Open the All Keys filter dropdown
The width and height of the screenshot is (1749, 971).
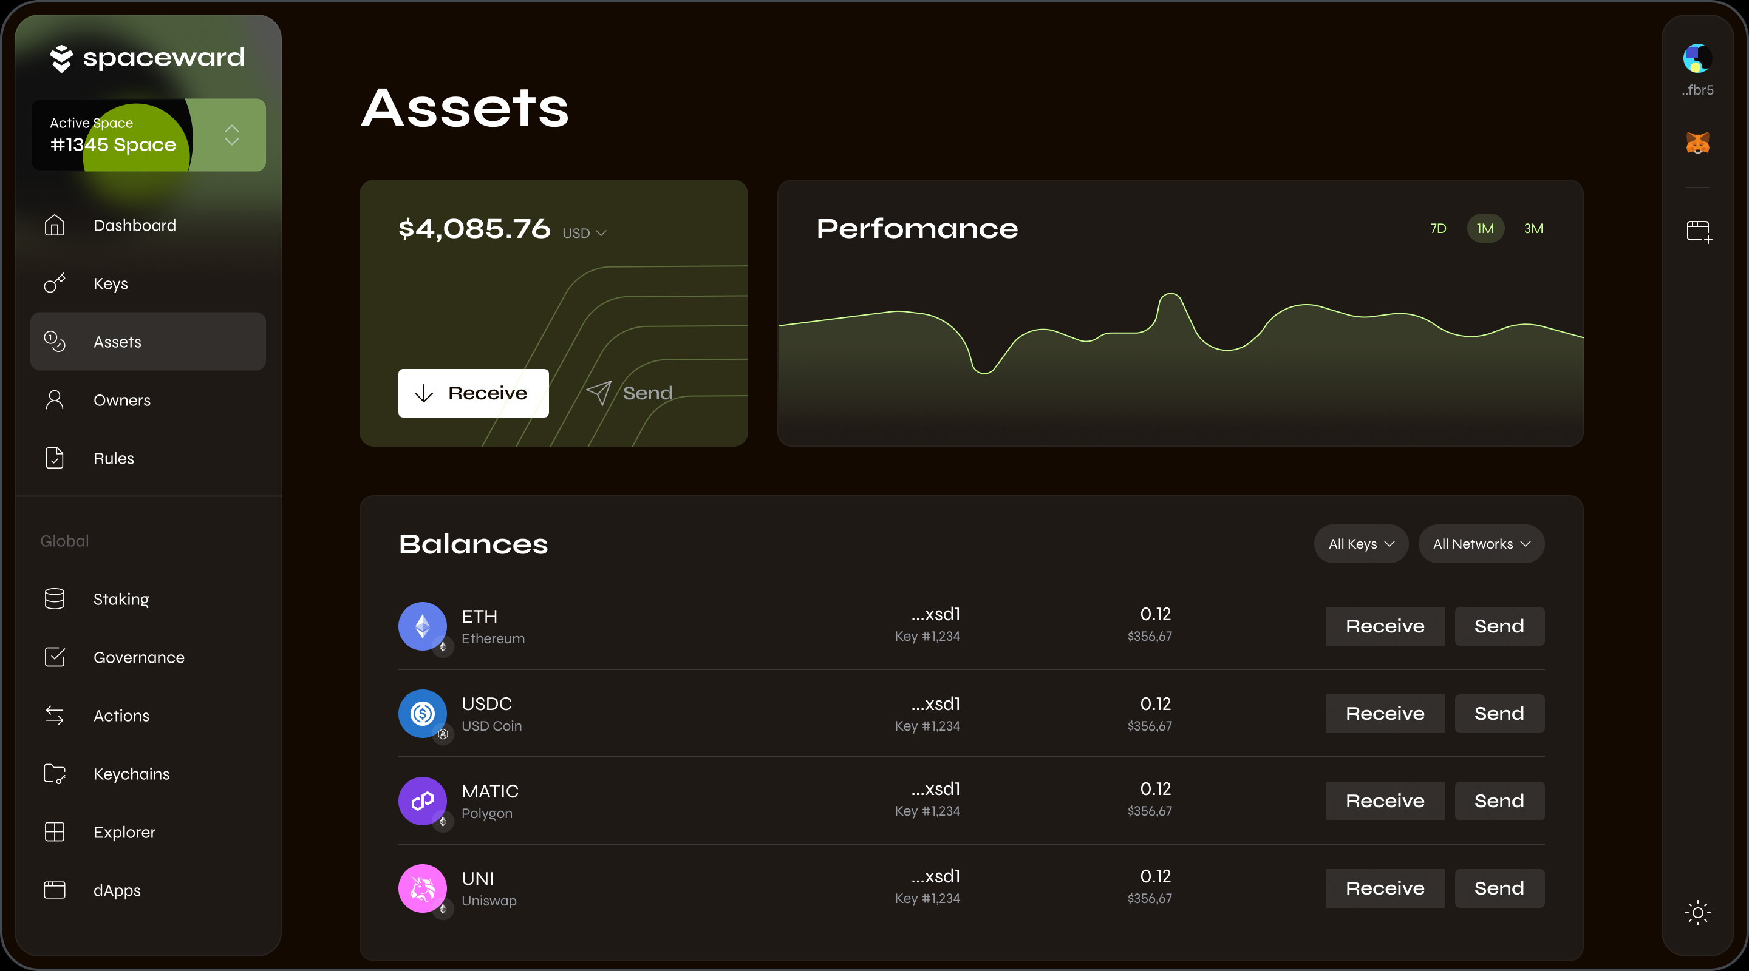coord(1360,544)
